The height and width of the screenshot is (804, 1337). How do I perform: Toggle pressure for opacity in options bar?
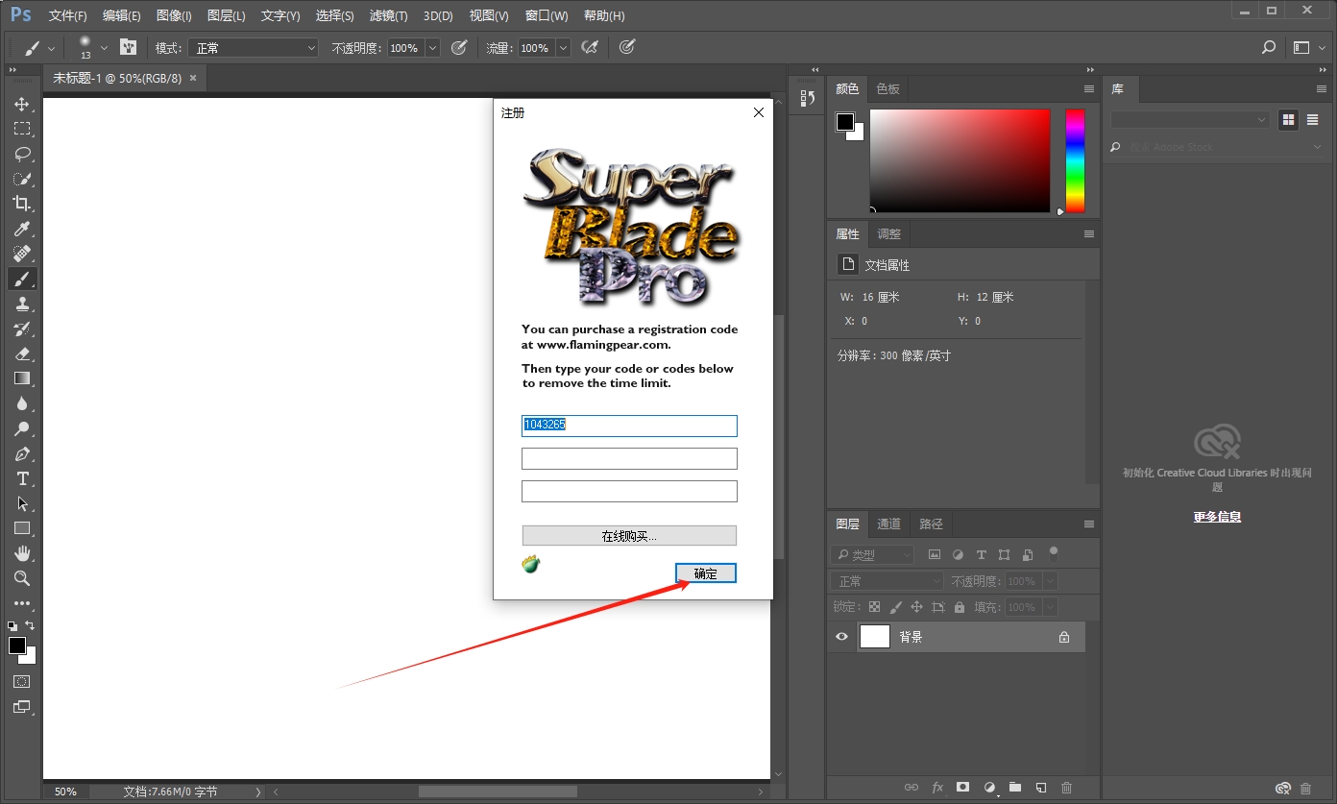point(459,47)
